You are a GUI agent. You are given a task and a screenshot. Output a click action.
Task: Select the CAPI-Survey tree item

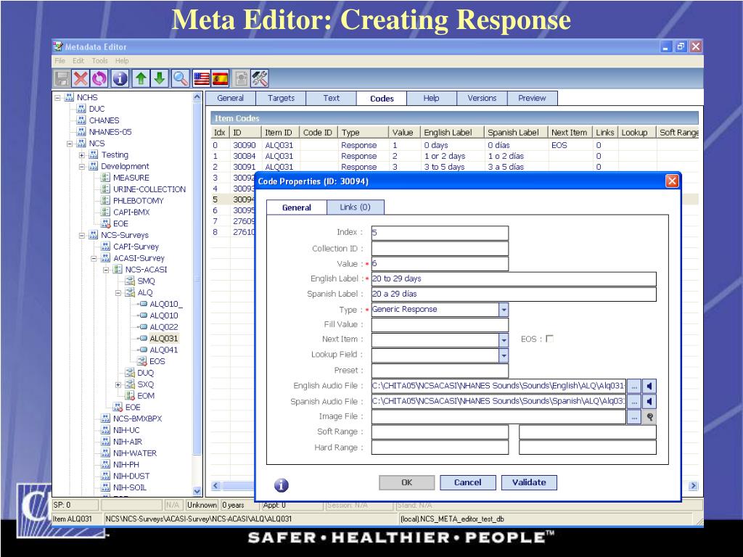pos(136,247)
